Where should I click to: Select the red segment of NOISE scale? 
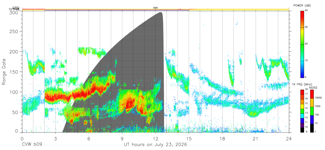click(312, 94)
